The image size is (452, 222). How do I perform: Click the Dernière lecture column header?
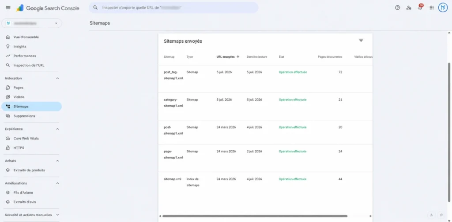coord(257,57)
